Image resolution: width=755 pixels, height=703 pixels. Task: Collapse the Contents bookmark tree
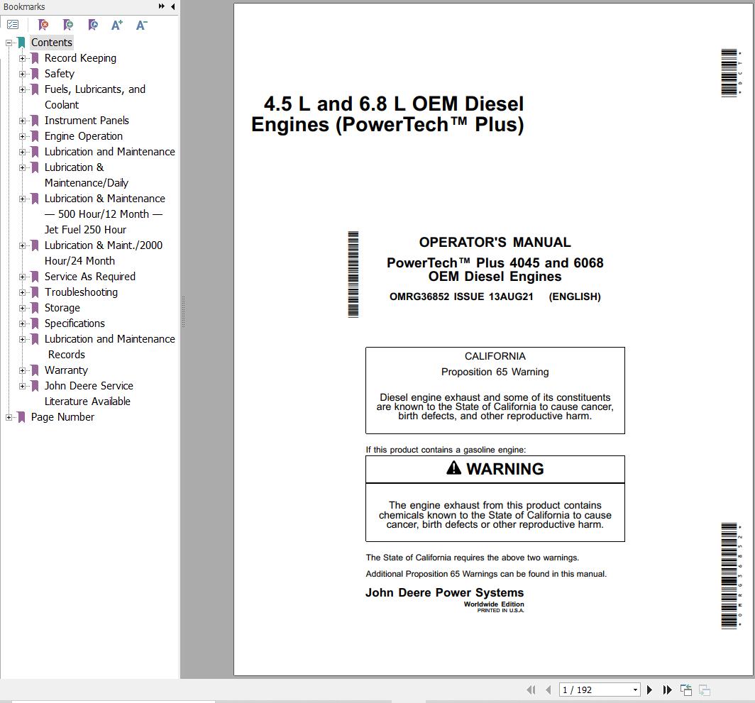(9, 43)
